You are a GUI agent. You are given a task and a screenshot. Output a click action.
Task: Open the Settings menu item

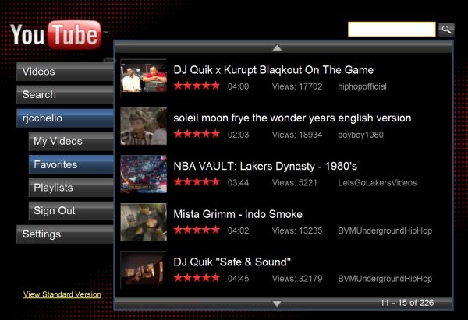(65, 234)
